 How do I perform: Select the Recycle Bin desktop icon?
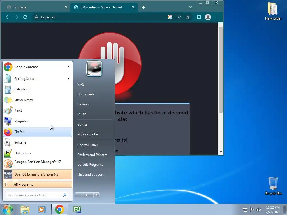pos(273,186)
